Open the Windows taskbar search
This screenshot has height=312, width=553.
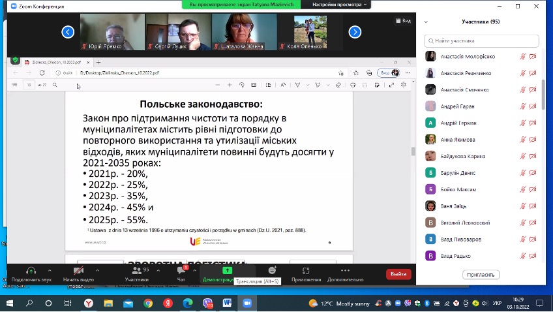click(29, 303)
